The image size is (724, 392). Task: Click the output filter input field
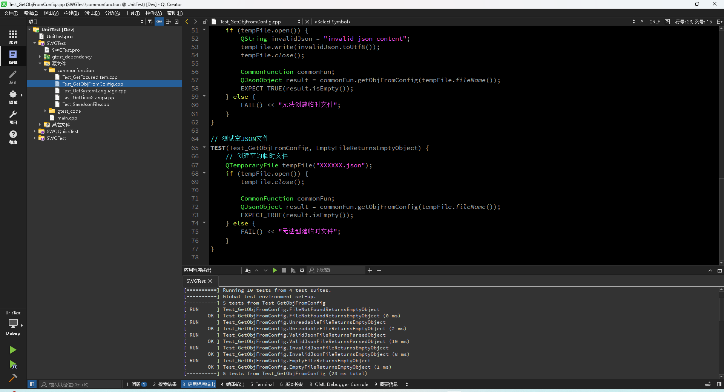pos(336,270)
